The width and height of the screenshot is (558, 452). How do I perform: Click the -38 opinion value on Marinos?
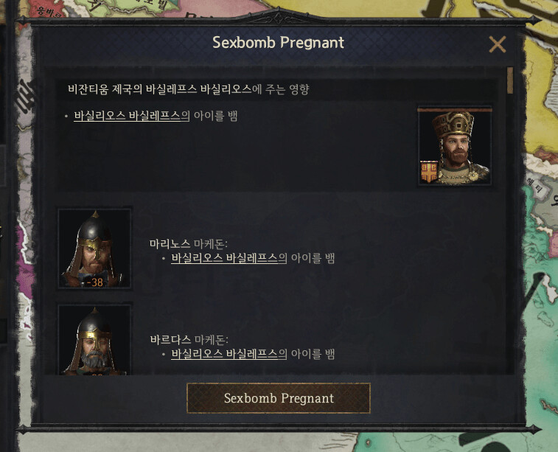[94, 282]
